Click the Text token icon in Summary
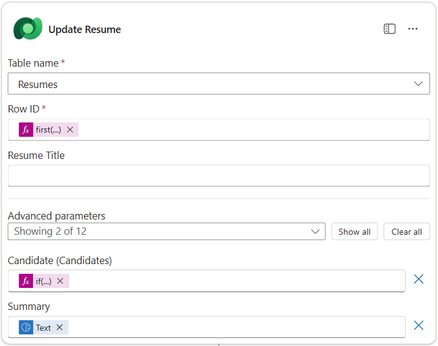Image resolution: width=438 pixels, height=346 pixels. 26,328
